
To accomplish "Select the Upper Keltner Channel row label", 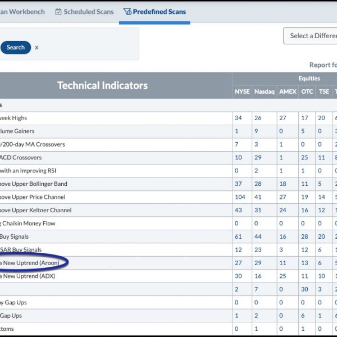I will [36, 210].
